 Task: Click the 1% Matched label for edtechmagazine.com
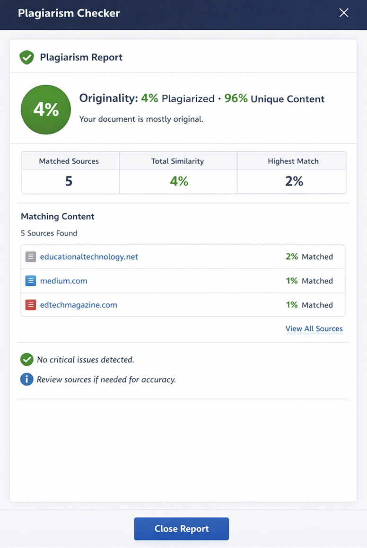tap(309, 305)
